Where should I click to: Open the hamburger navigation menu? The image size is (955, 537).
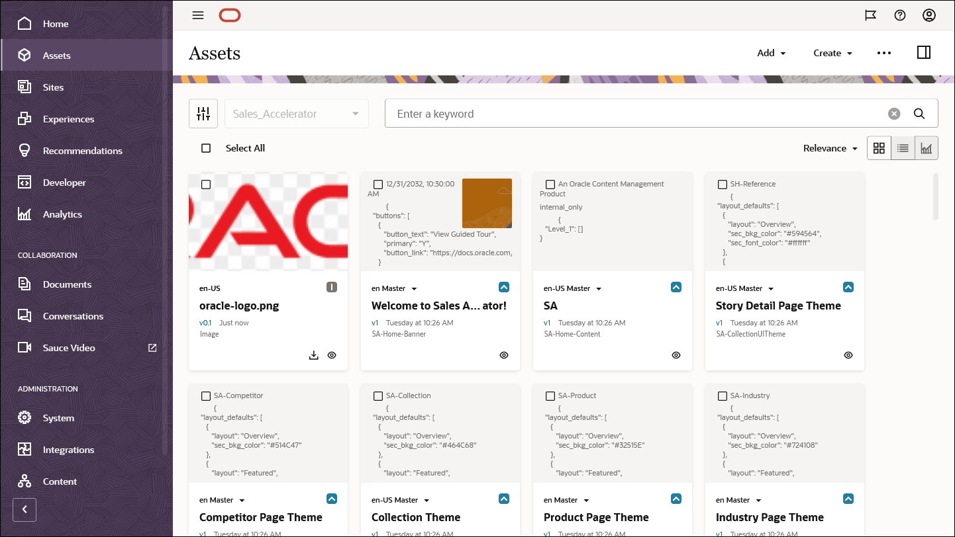pos(197,15)
